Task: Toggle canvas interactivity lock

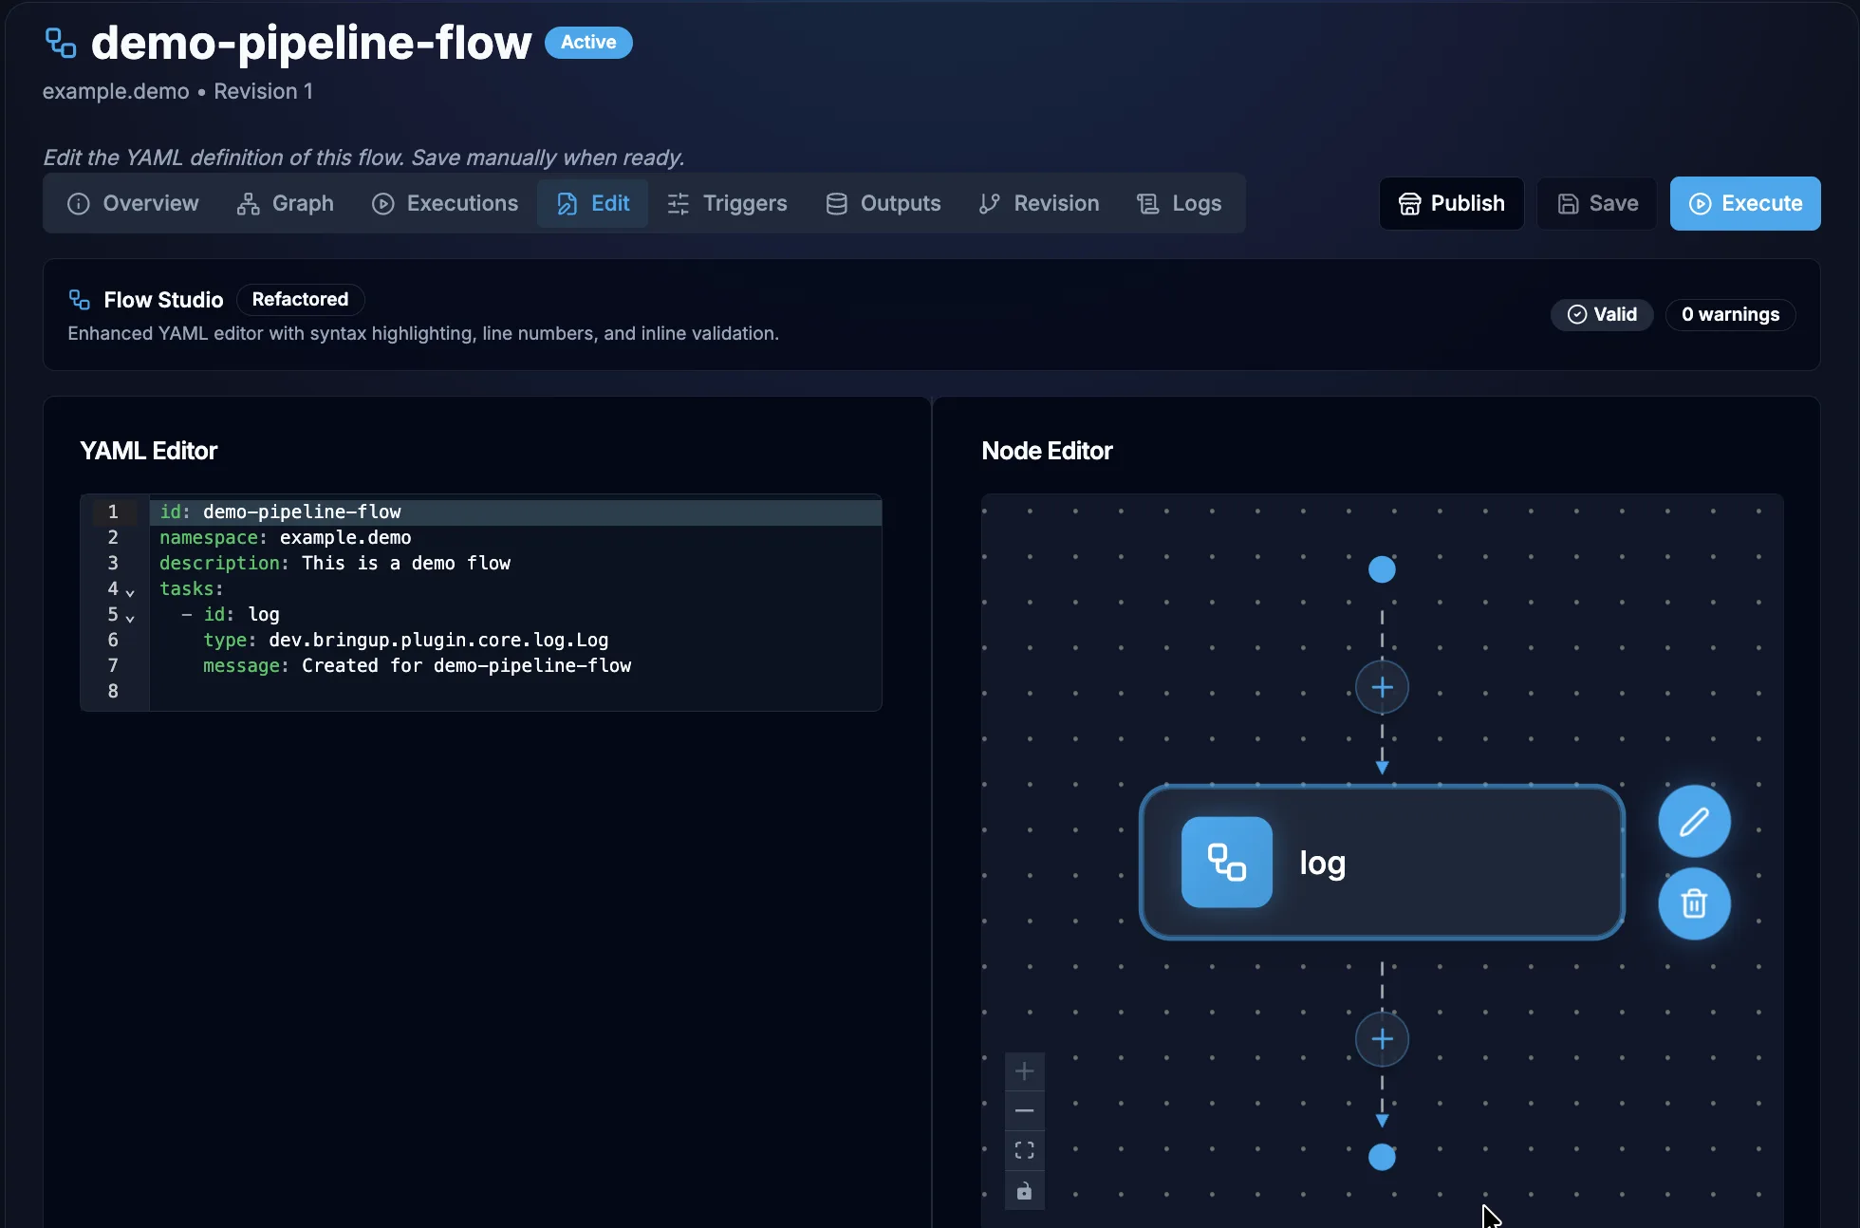Action: tap(1024, 1190)
